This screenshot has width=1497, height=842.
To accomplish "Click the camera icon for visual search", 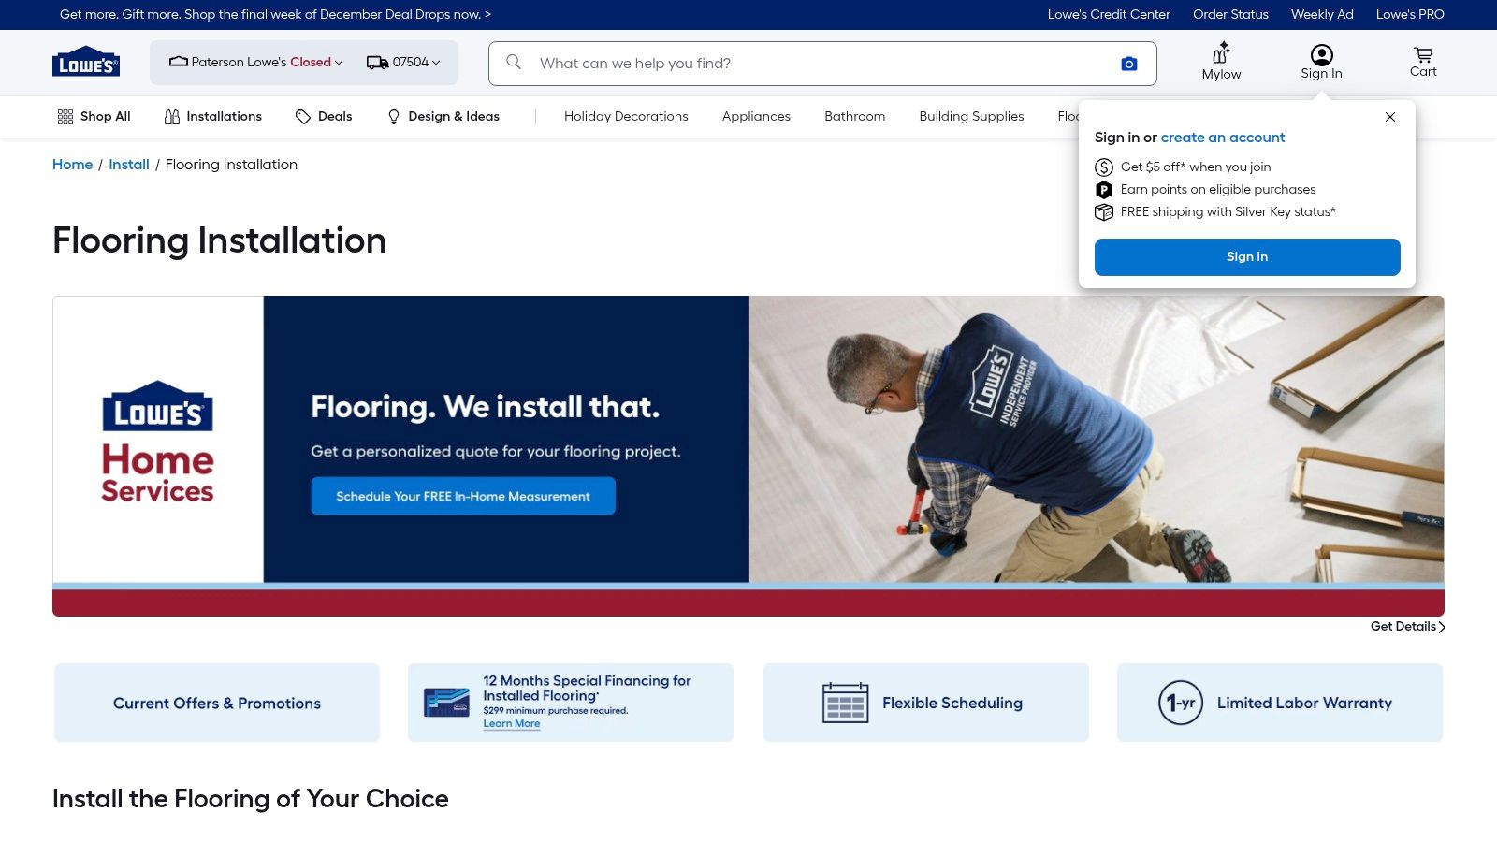I will (x=1128, y=63).
